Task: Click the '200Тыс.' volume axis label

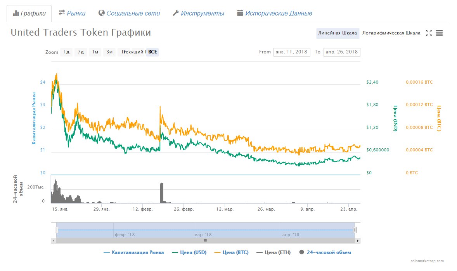Action: [36, 187]
